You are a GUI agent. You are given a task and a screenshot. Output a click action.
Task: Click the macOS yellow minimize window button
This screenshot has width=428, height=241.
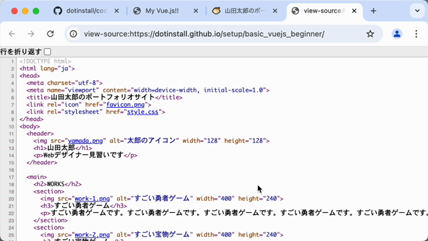tap(25, 11)
